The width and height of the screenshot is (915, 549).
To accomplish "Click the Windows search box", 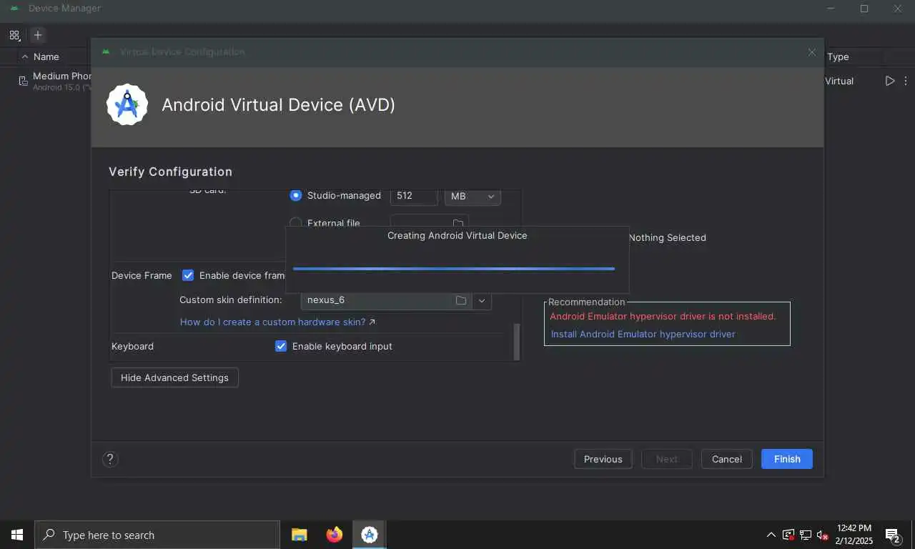I will coord(157,535).
